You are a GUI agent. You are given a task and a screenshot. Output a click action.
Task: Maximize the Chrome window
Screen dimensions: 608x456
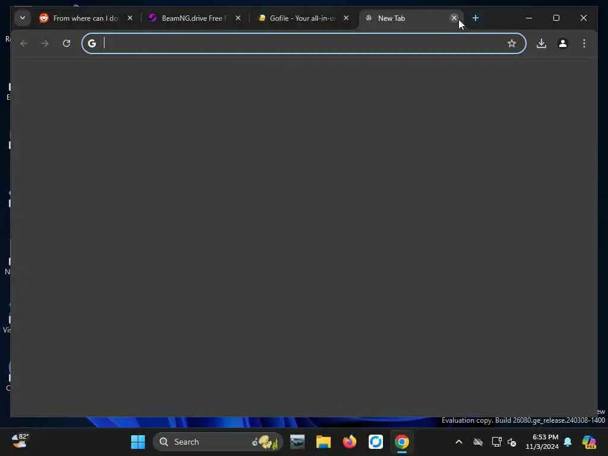[556, 18]
